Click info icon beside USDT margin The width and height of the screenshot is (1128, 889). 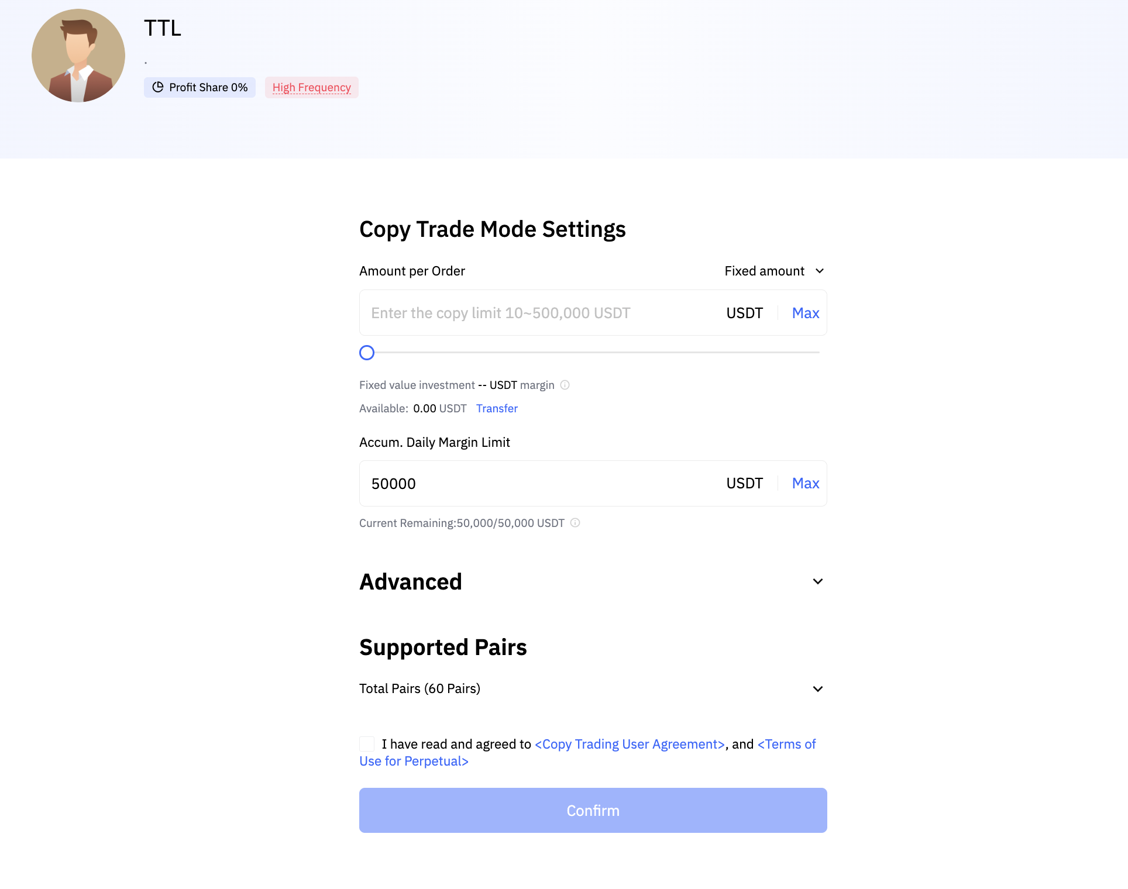[565, 385]
